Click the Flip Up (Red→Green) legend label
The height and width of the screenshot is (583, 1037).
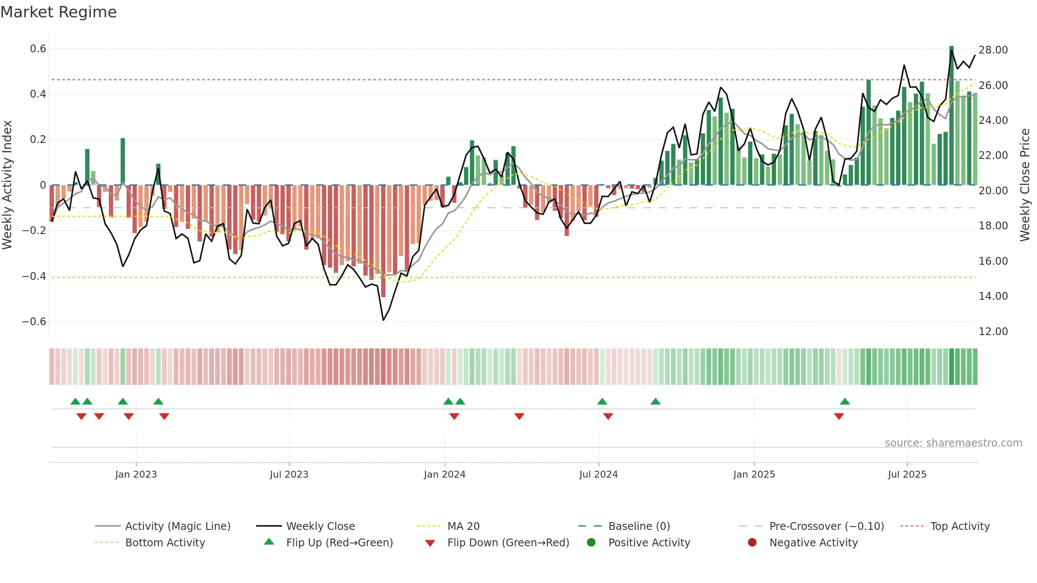coord(340,542)
